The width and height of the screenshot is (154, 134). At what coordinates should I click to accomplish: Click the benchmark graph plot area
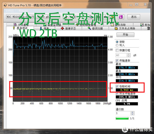point(60,69)
